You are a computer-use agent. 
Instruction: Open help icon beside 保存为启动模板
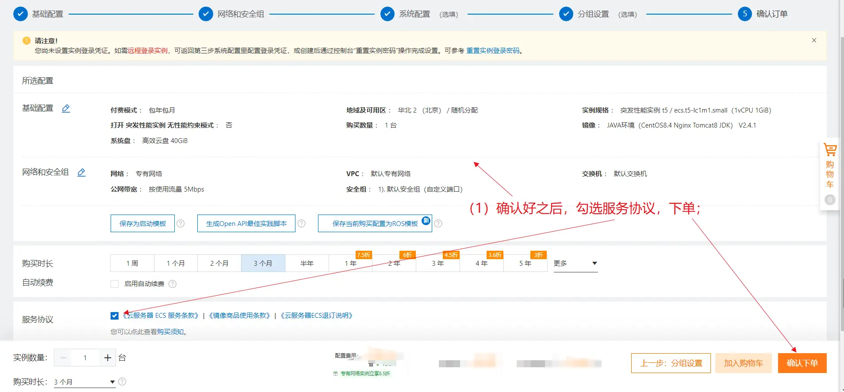(x=180, y=223)
